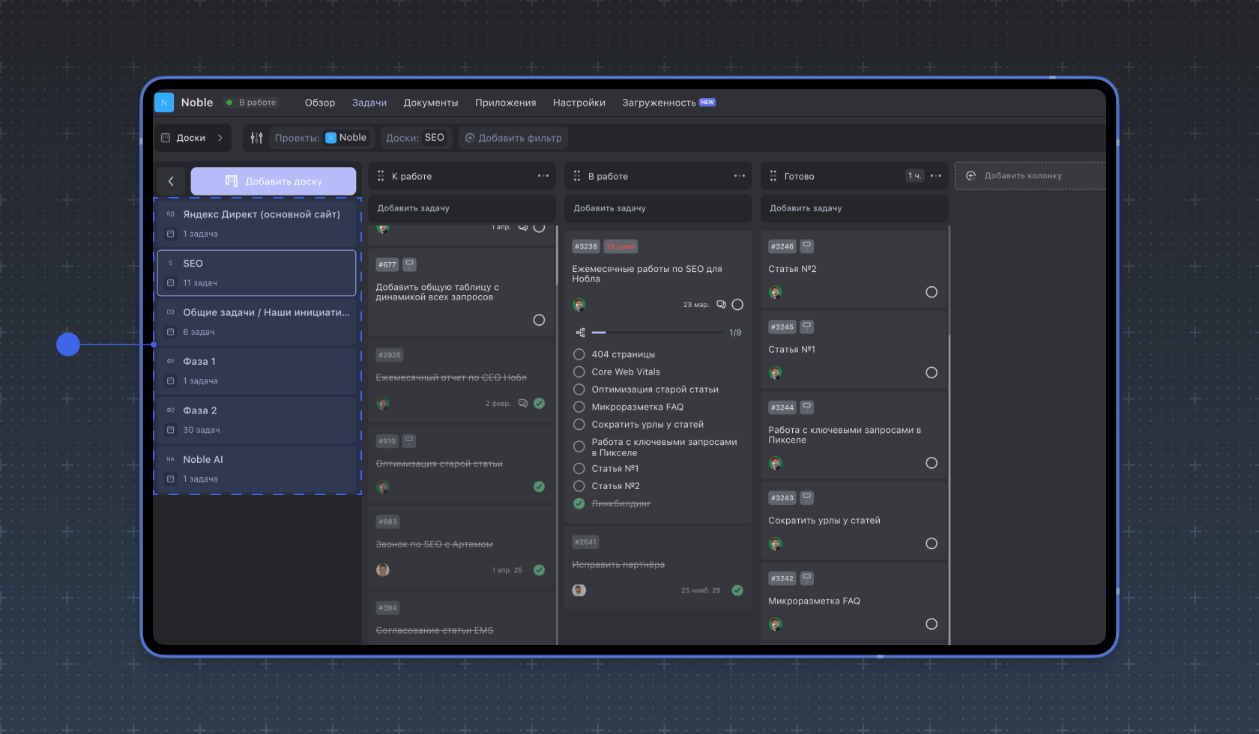The width and height of the screenshot is (1259, 734).
Task: Click 'Добавить доску' button
Action: click(x=274, y=181)
